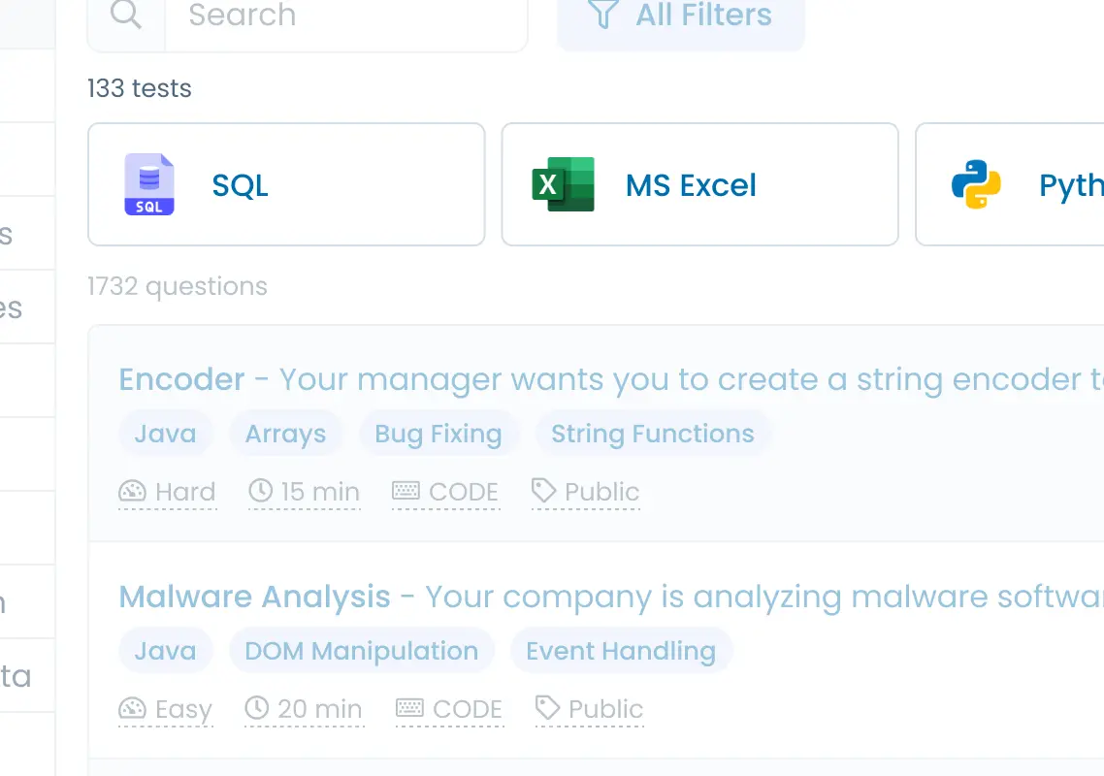Image resolution: width=1104 pixels, height=776 pixels.
Task: Open the Malware Analysis question title
Action: [x=254, y=598]
